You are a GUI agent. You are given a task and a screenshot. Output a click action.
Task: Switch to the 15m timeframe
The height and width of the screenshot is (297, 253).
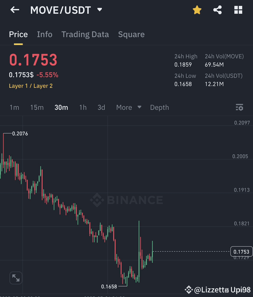[x=37, y=107]
